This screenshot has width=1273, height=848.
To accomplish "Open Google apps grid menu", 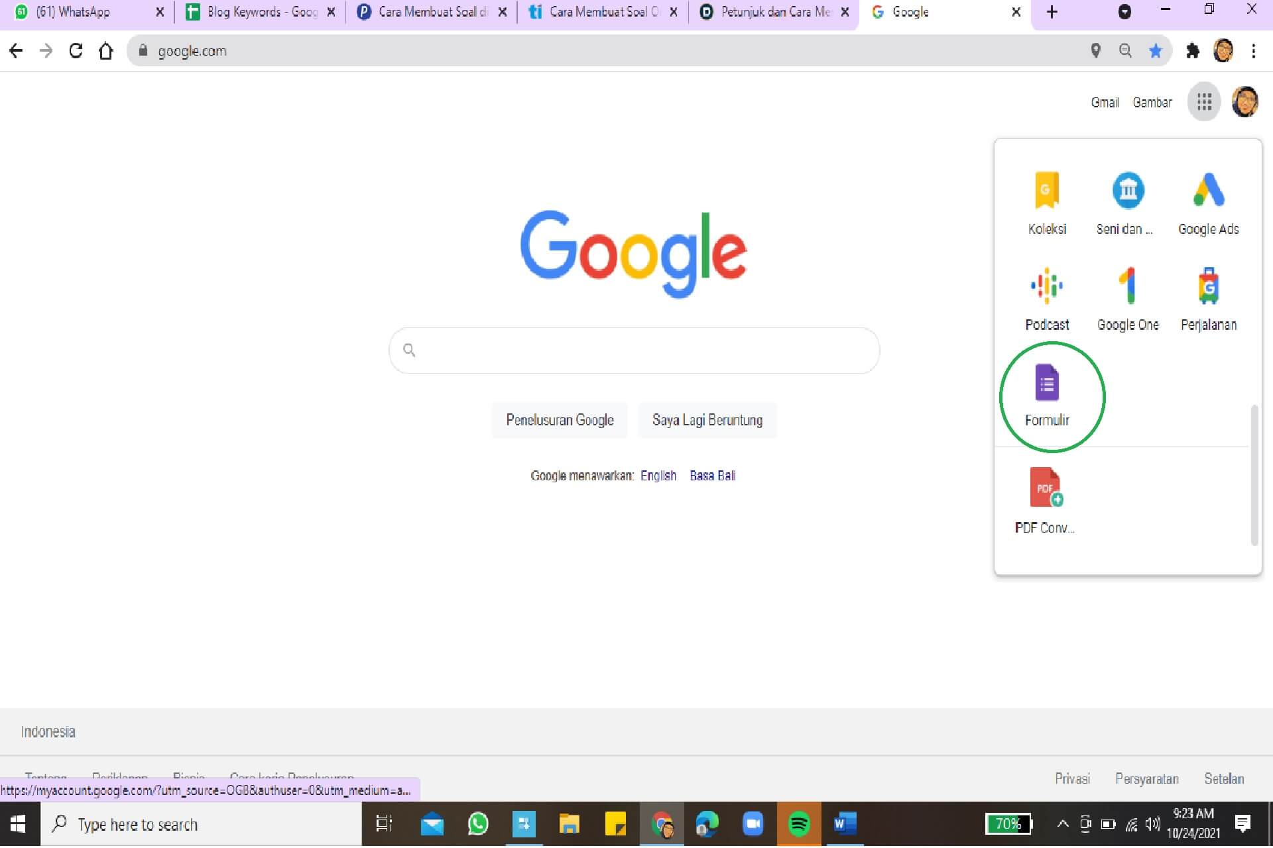I will pyautogui.click(x=1204, y=101).
